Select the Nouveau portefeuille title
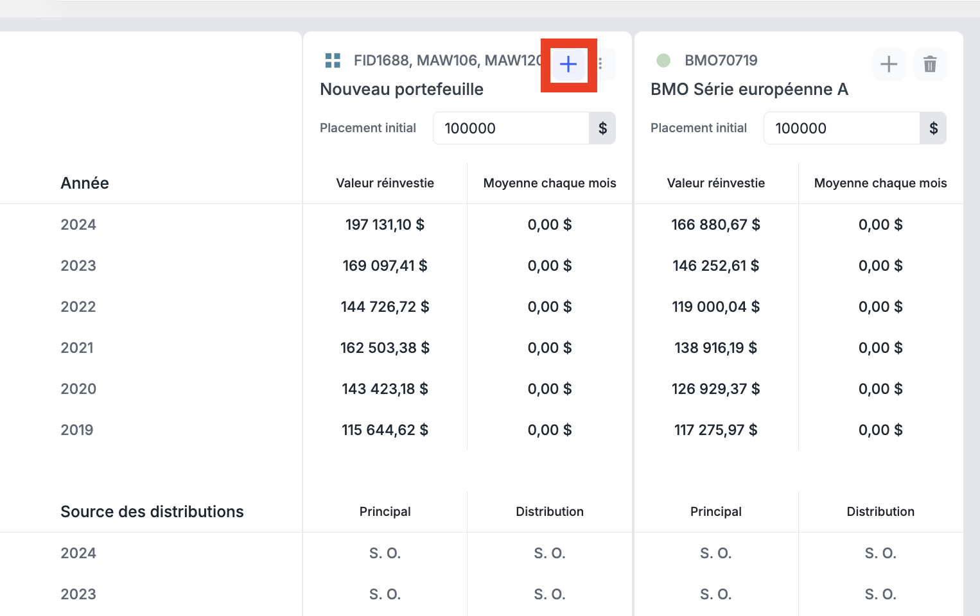The width and height of the screenshot is (980, 616). [x=401, y=89]
